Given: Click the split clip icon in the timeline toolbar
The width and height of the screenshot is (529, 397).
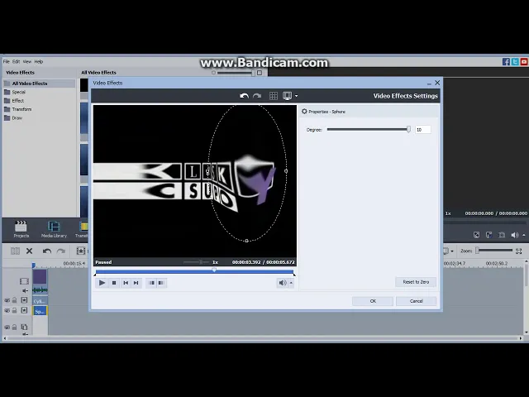Looking at the screenshot, I should [15, 251].
